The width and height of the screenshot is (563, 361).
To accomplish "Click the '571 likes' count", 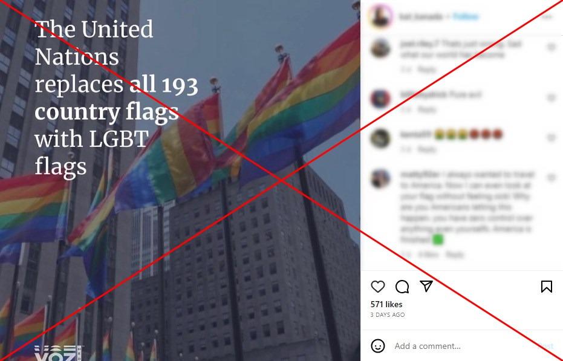I will pos(386,304).
